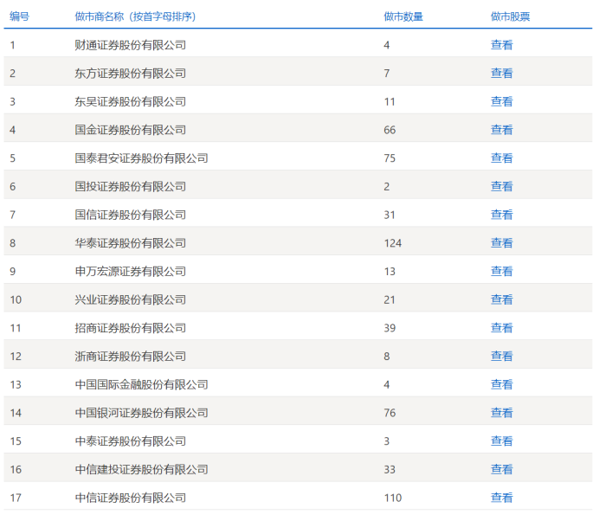This screenshot has height=521, width=599.
Task: Click the 做市数量 column header
Action: 403,16
